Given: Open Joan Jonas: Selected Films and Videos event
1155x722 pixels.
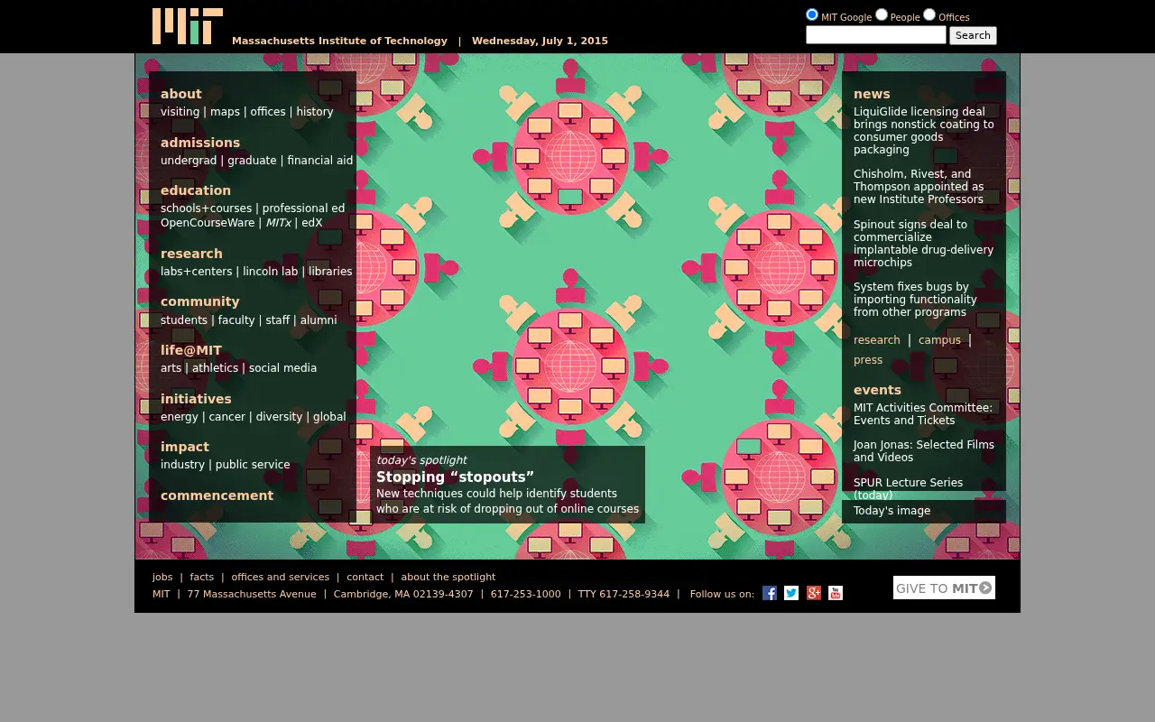Looking at the screenshot, I should pyautogui.click(x=924, y=451).
